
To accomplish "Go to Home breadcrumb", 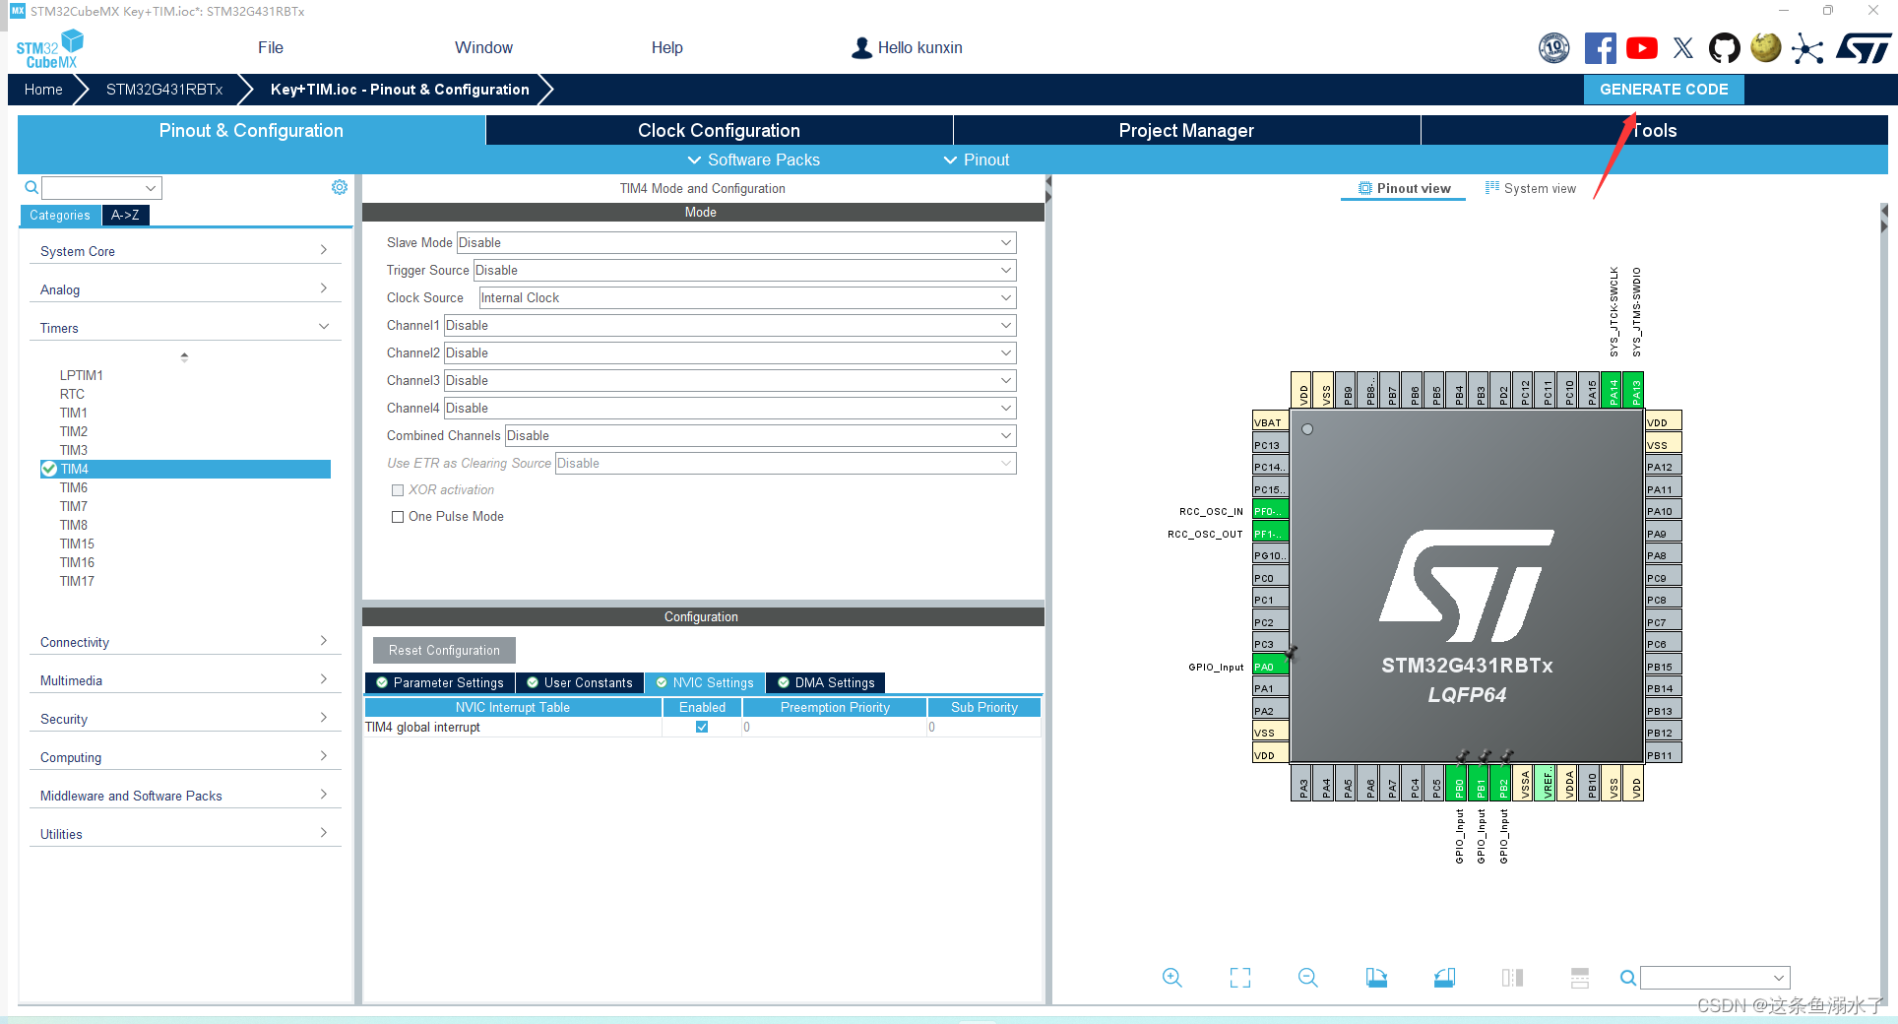I will pyautogui.click(x=43, y=89).
